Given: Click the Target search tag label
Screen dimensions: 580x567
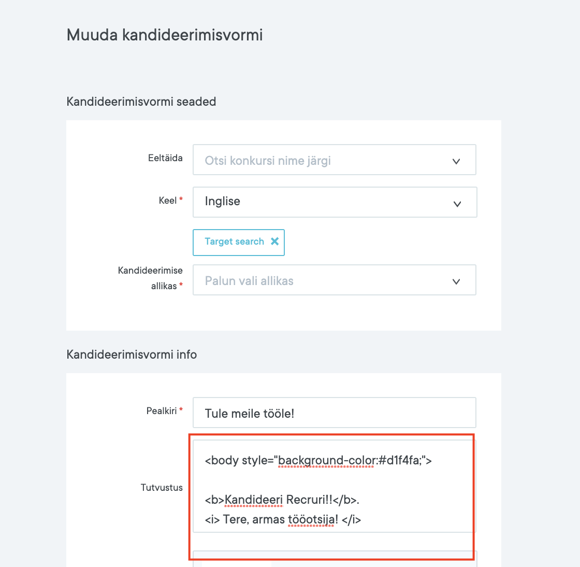Looking at the screenshot, I should (x=234, y=242).
